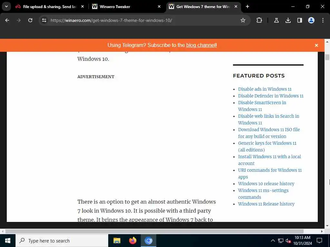Image resolution: width=330 pixels, height=247 pixels.
Task: Click the horizontal scrollbar right arrow
Action: point(322,231)
